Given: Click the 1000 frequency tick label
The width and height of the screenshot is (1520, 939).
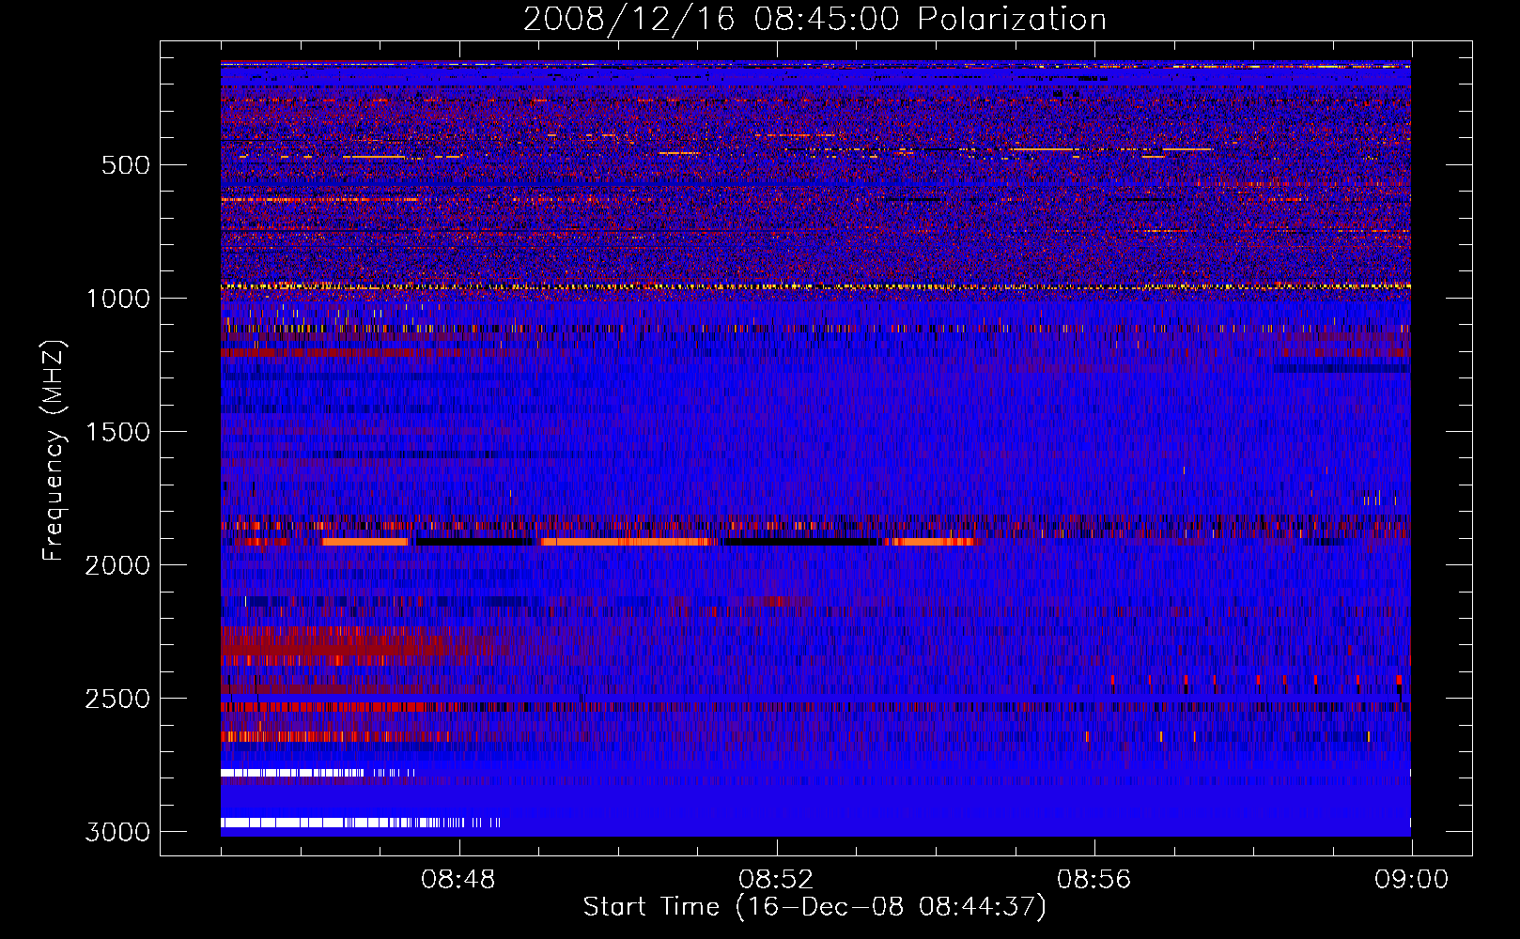Looking at the screenshot, I should click(118, 299).
